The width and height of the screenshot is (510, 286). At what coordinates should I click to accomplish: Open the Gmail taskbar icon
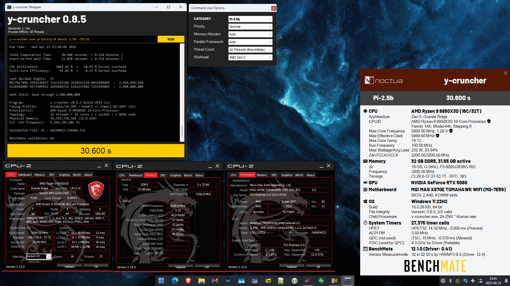point(215,281)
